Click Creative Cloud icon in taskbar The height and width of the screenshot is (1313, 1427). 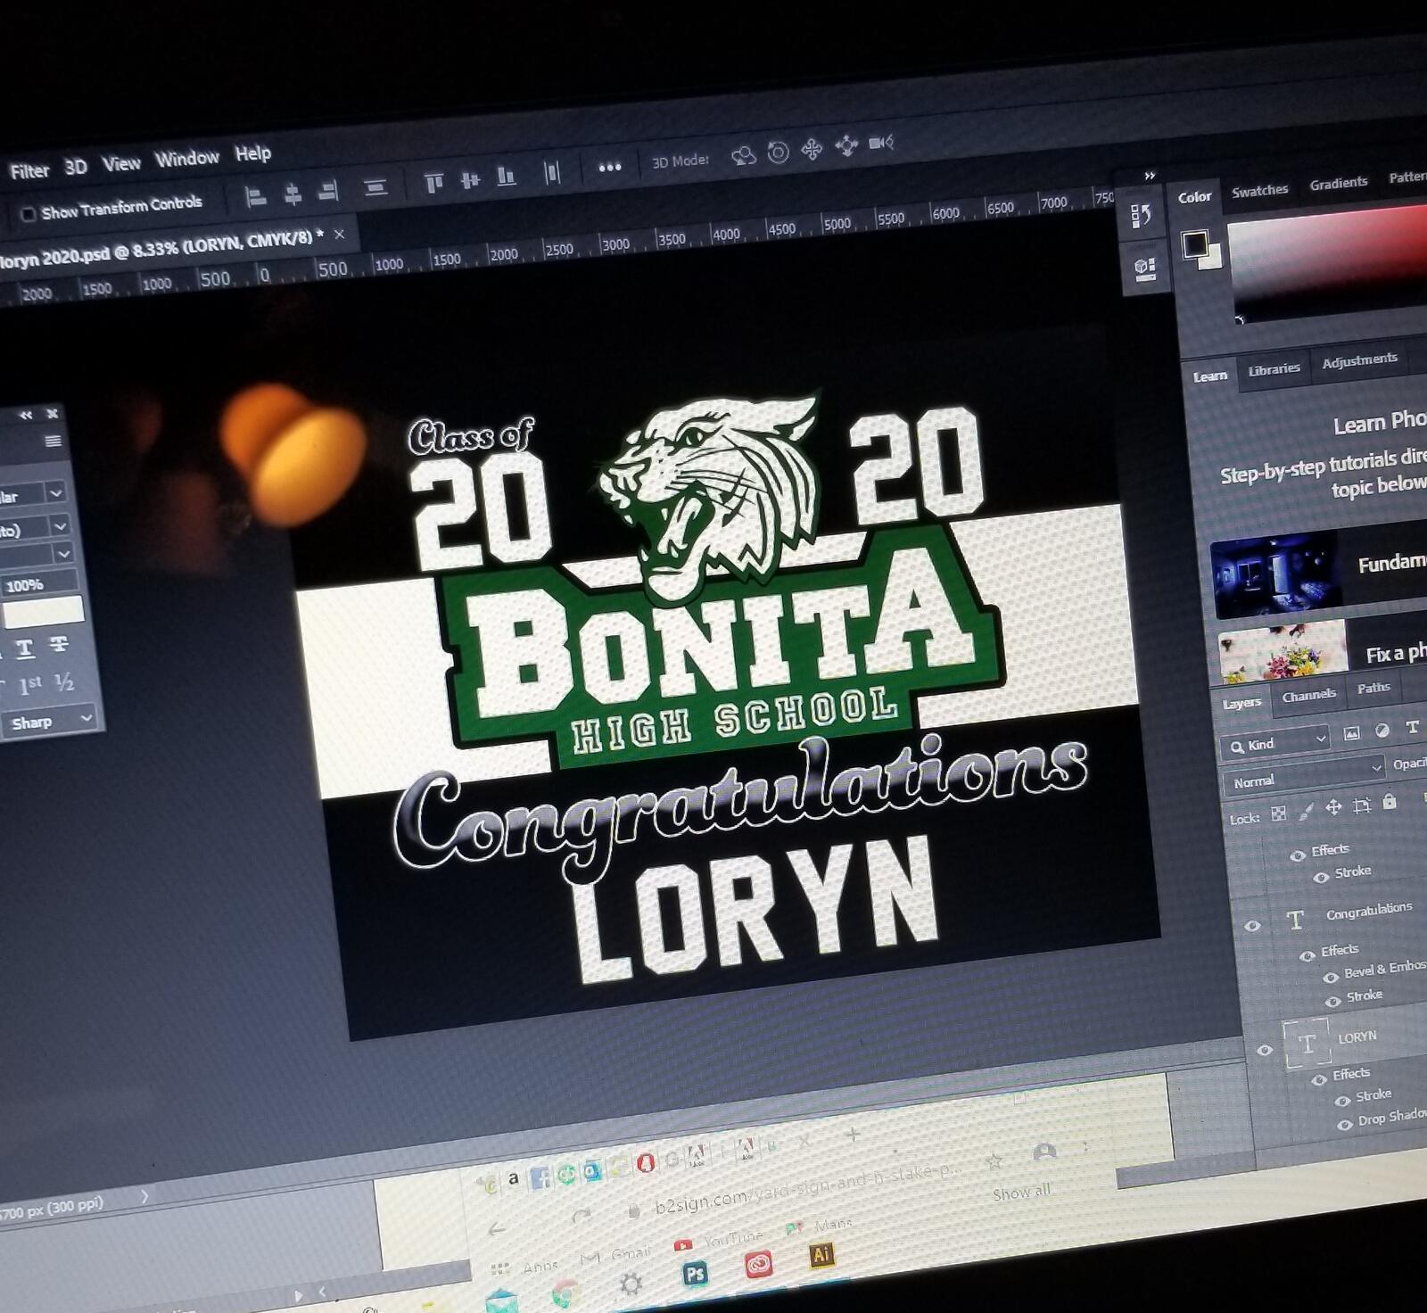[x=758, y=1264]
